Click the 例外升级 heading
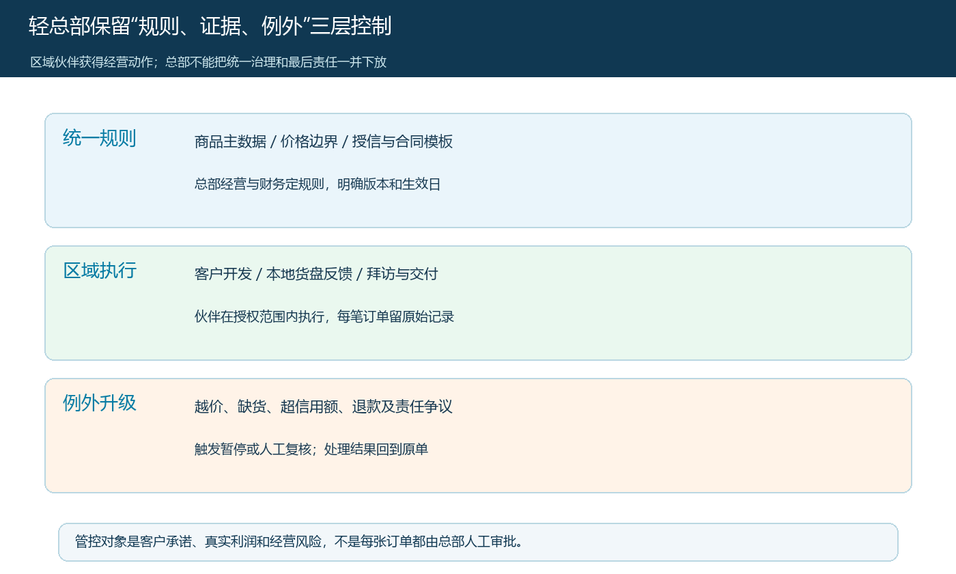The height and width of the screenshot is (574, 956). pyautogui.click(x=100, y=404)
